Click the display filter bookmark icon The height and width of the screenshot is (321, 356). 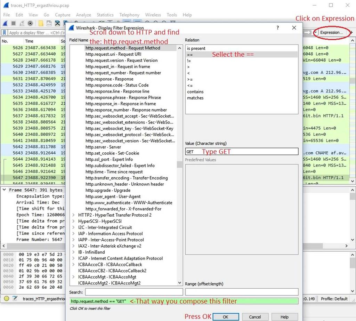click(4, 32)
